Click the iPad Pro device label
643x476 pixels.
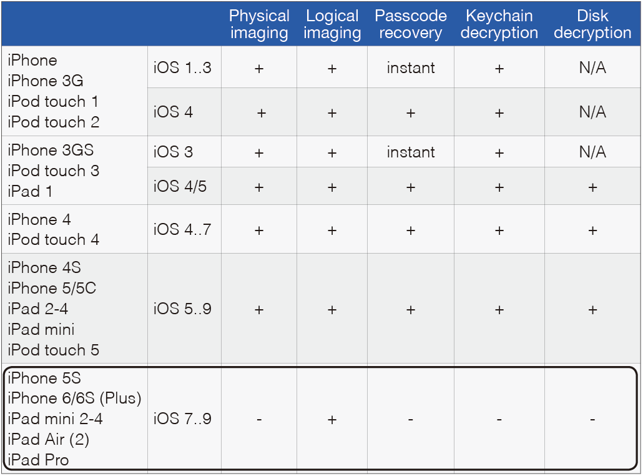coord(38,460)
